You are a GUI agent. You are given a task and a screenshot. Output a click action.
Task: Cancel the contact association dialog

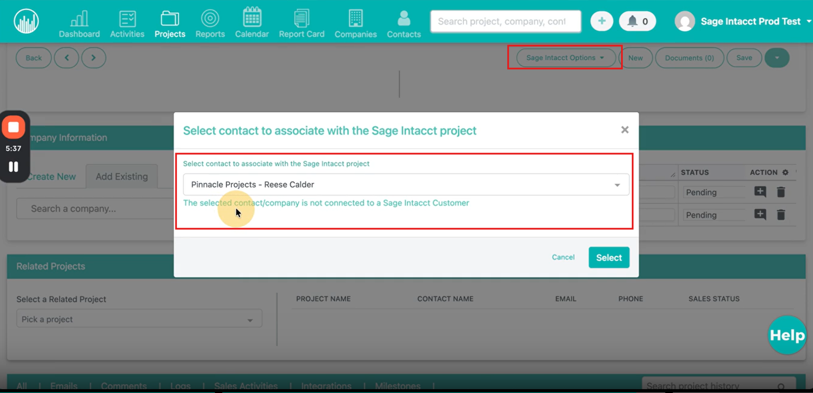[x=563, y=257]
